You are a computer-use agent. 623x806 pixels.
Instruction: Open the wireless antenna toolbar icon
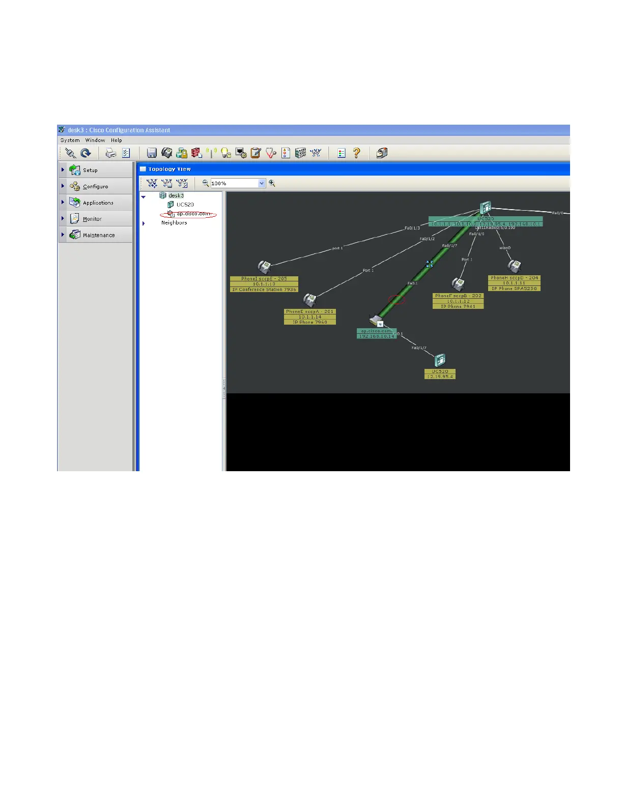coord(211,153)
